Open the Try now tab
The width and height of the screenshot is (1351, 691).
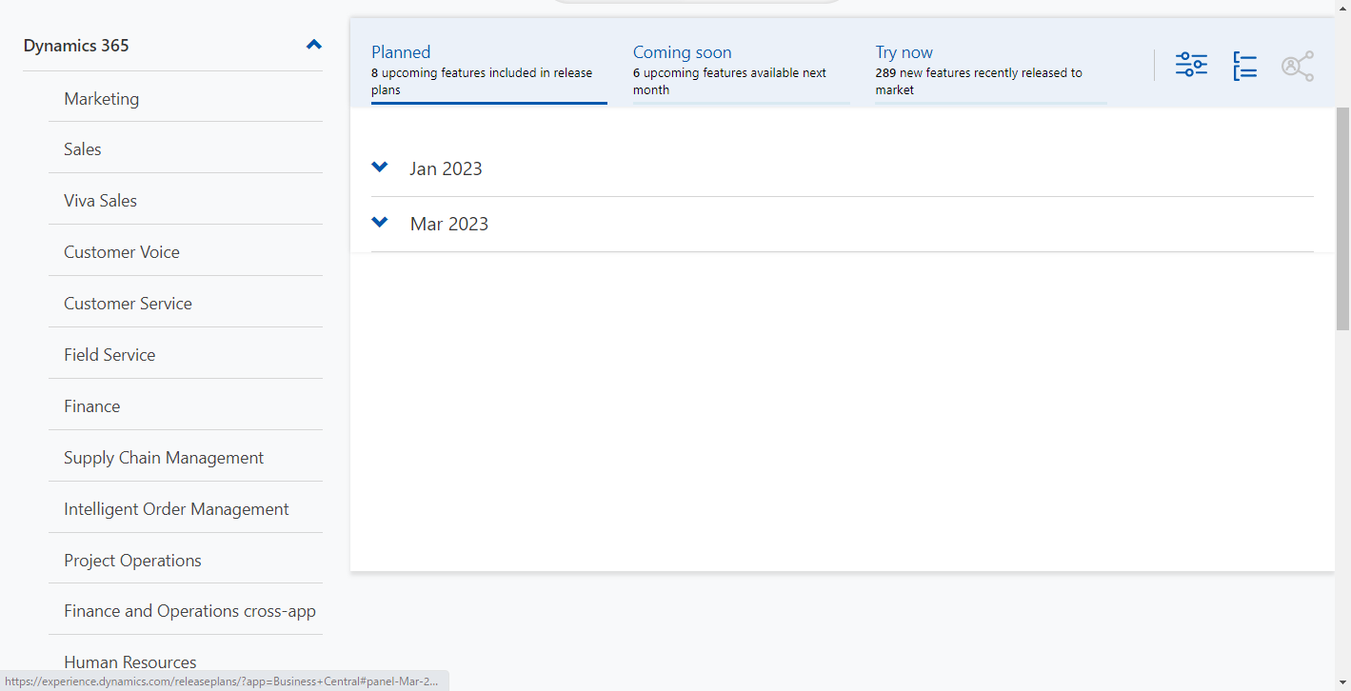coord(904,51)
